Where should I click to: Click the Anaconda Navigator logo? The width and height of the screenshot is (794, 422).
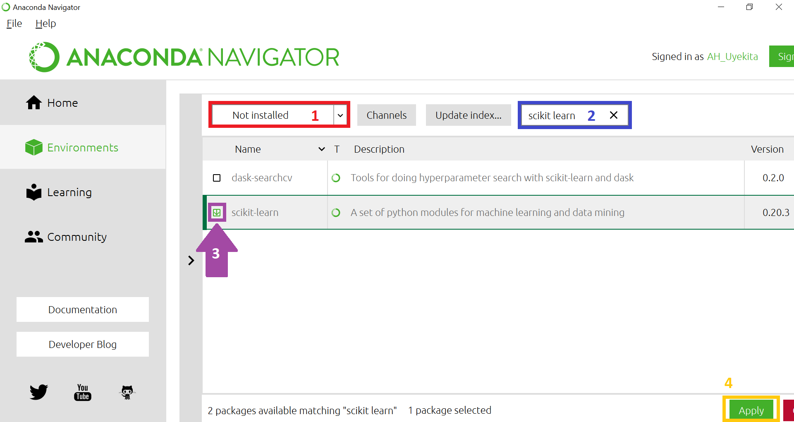[184, 57]
